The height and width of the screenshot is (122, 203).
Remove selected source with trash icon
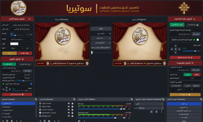(45, 121)
